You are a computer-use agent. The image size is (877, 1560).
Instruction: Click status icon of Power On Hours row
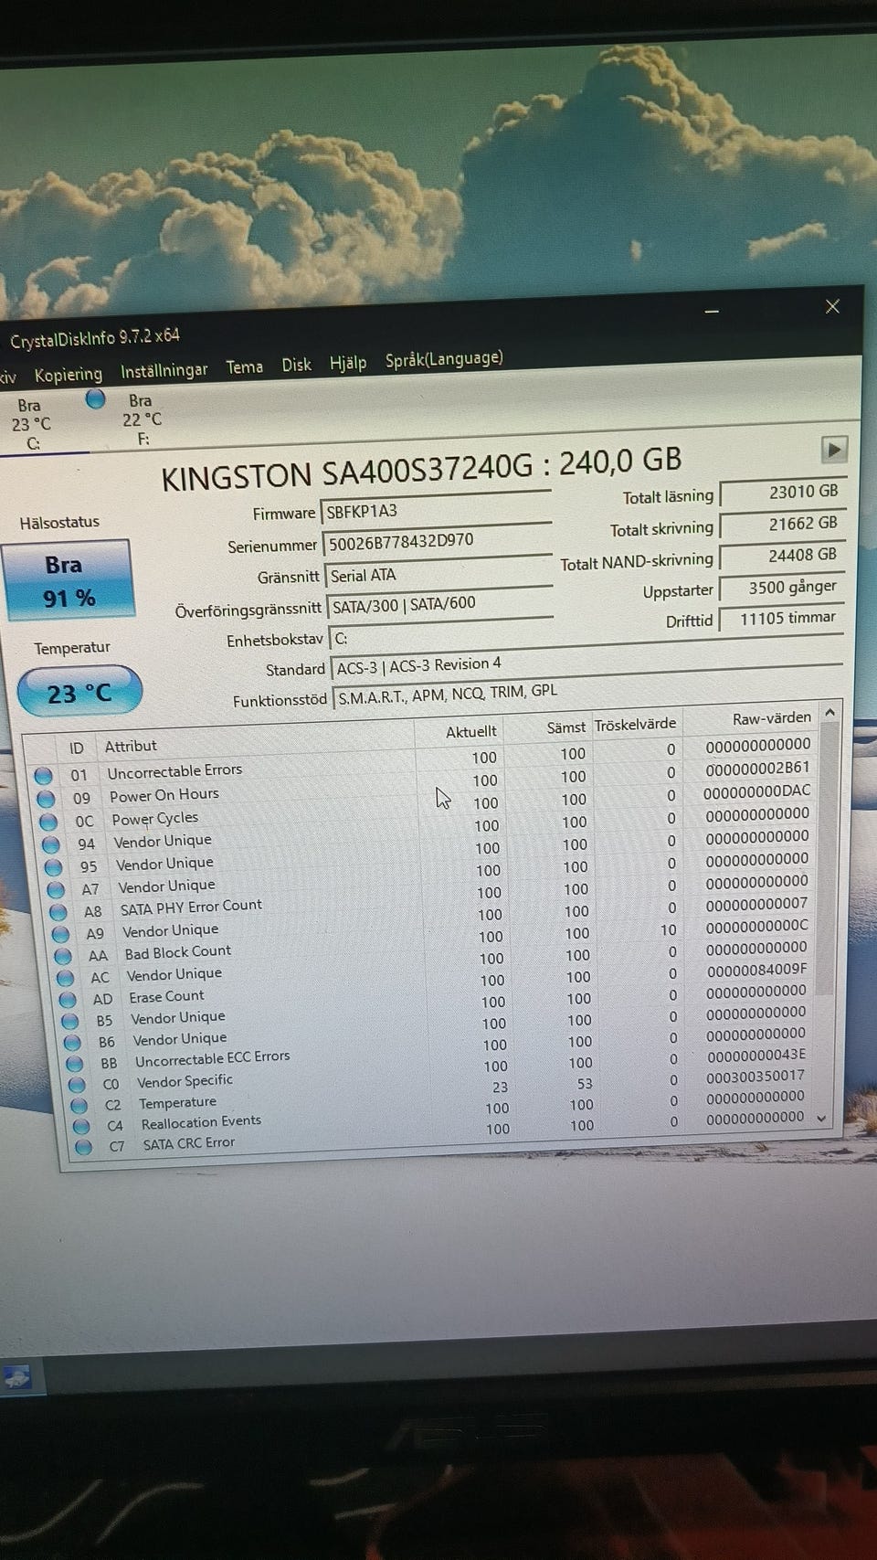coord(46,799)
